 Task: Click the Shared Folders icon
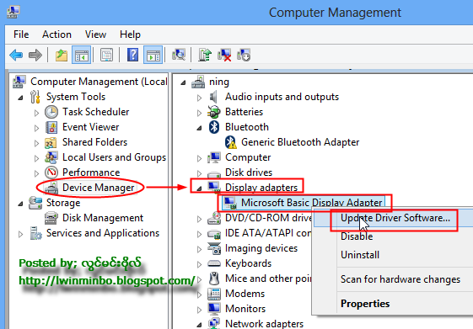[51, 142]
